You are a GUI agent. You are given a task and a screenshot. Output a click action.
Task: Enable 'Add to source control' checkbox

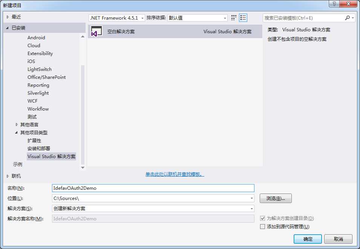(263, 226)
